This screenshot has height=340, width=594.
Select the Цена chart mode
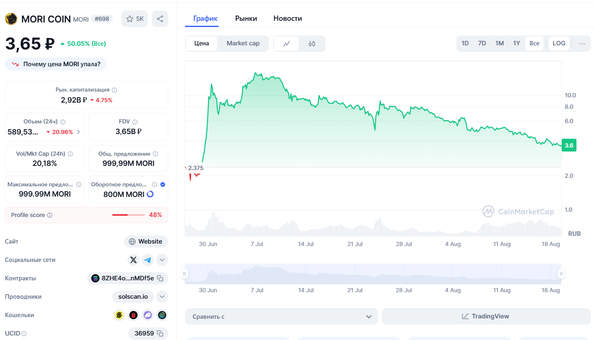pos(202,43)
